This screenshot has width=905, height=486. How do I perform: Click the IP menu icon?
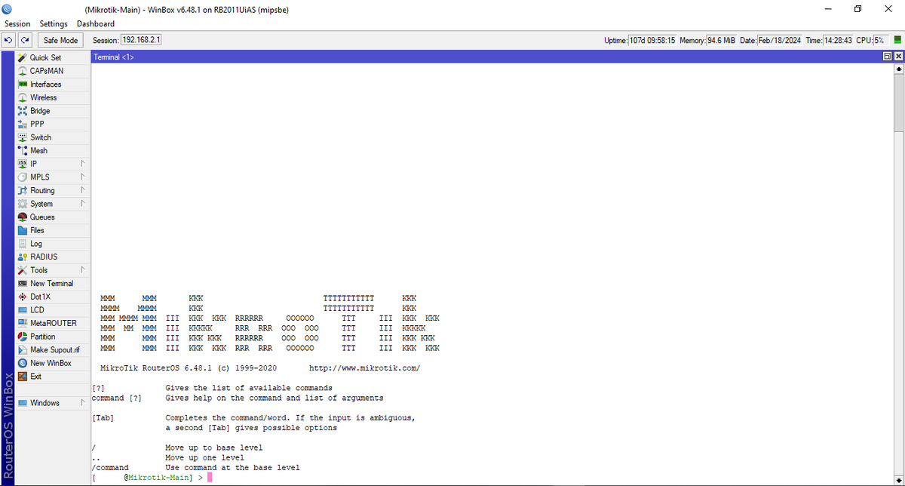point(23,164)
